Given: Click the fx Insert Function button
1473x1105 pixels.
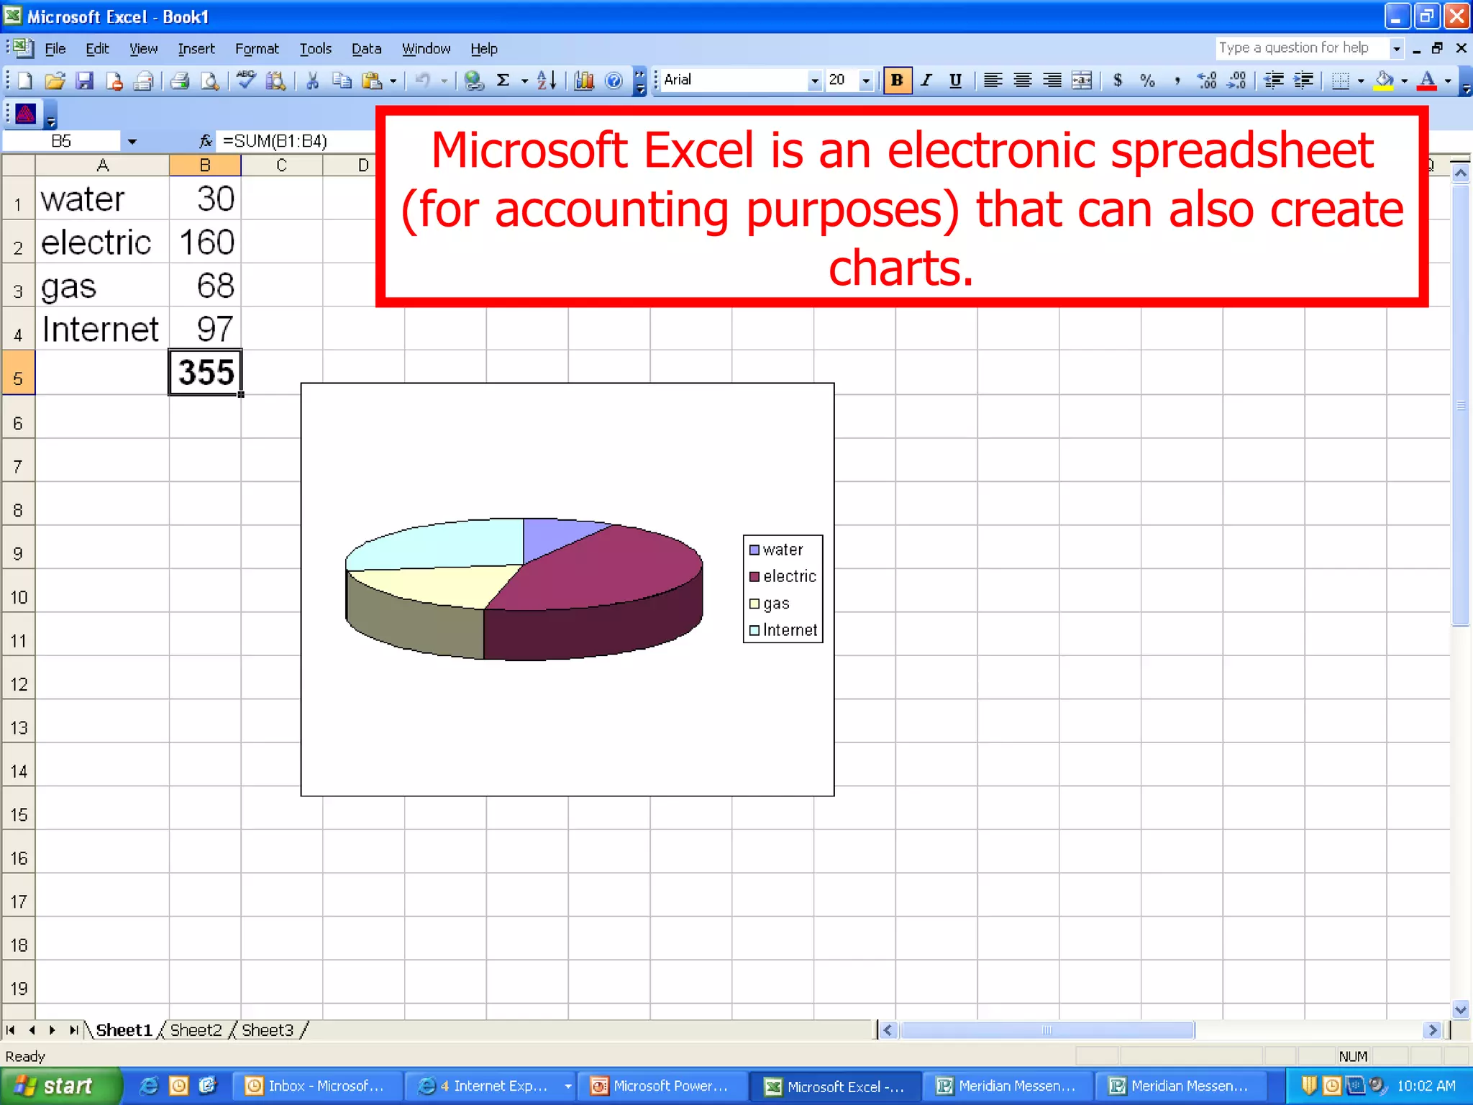Looking at the screenshot, I should 206,141.
